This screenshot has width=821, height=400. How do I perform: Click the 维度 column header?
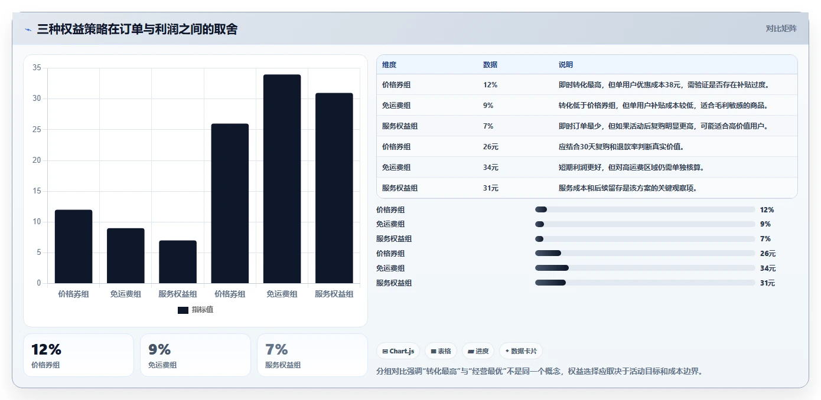click(389, 65)
